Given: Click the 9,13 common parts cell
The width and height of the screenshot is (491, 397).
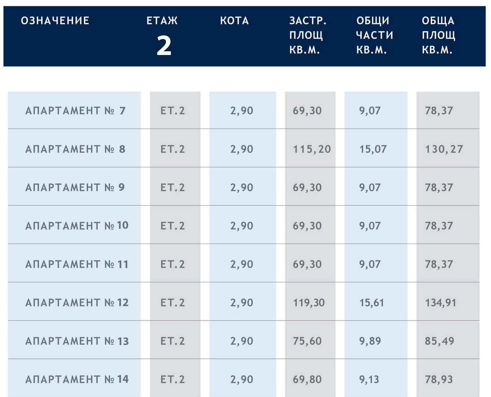Looking at the screenshot, I should pos(369,379).
